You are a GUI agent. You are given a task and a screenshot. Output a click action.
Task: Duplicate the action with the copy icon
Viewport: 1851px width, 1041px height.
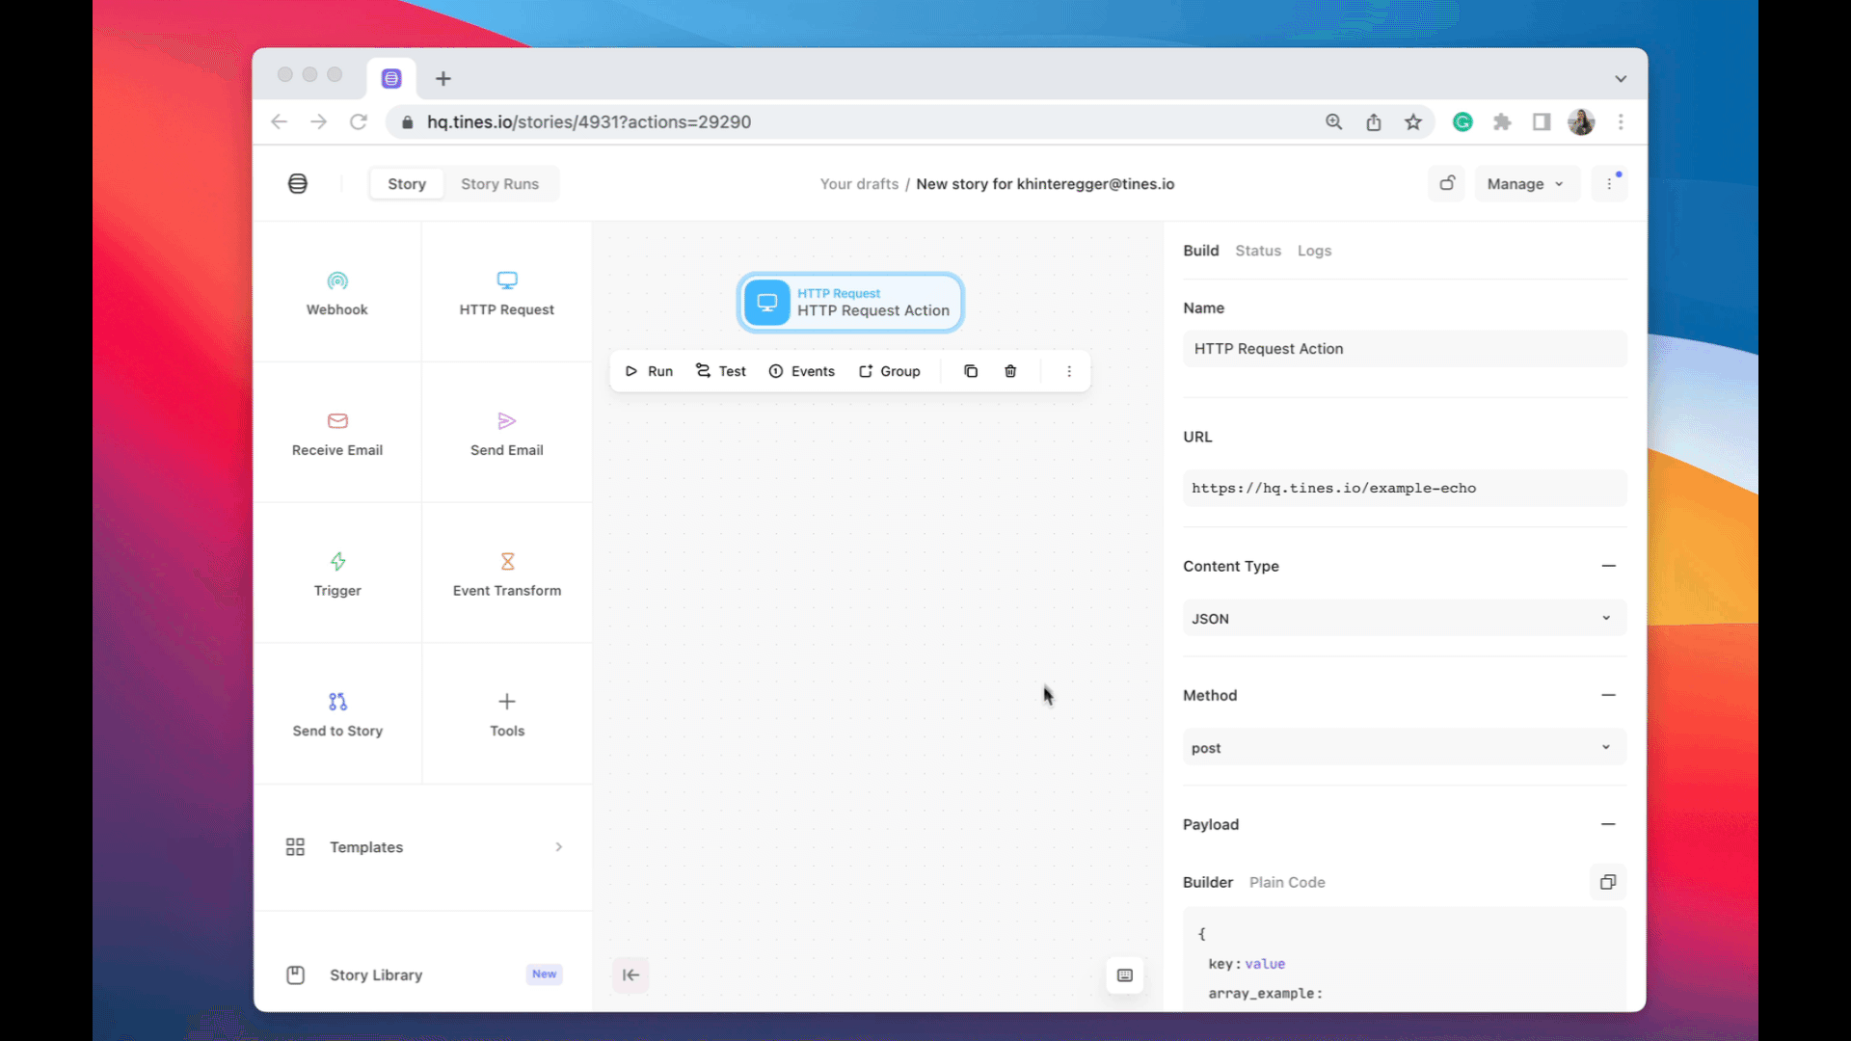click(x=971, y=371)
